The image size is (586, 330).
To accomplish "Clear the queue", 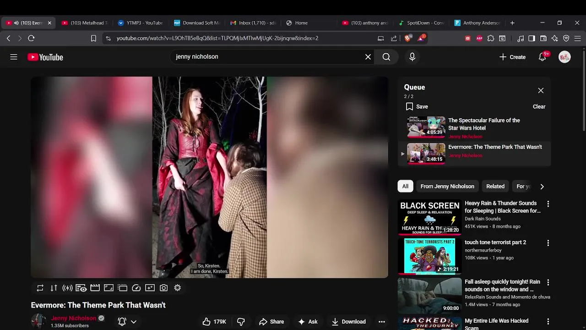I will (539, 106).
